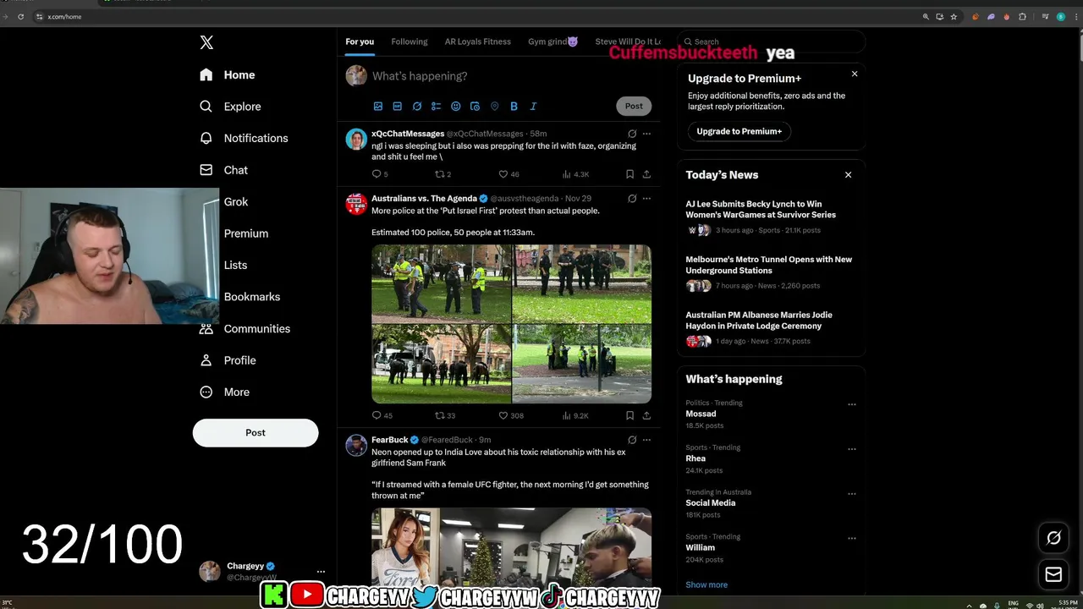Screen dimensions: 1083x609
Task: Open more menu on Australians vs. The Agenda post
Action: click(646, 199)
